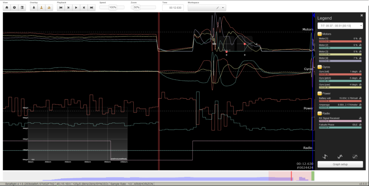Click the Betaflight 4.1.6 firmware status text
The height and width of the screenshot is (186, 369).
tap(30, 184)
